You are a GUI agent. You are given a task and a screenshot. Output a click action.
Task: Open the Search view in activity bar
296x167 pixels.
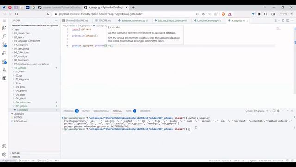click(4, 36)
